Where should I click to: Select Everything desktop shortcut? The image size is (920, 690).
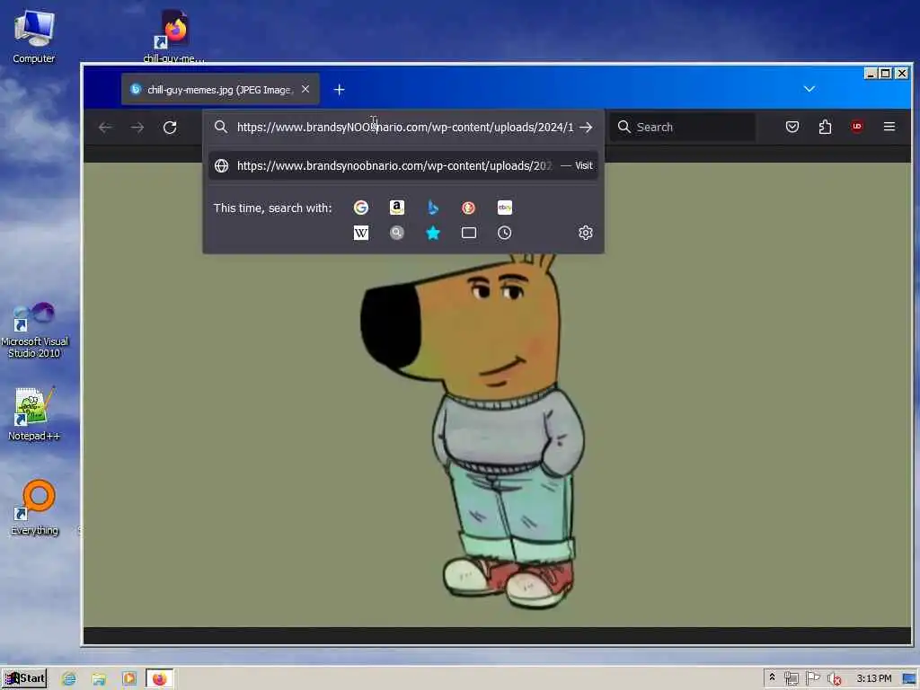pos(35,509)
